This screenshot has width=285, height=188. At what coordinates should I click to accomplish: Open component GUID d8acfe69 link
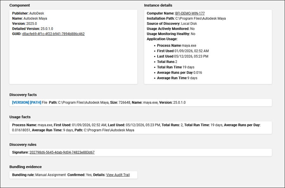tap(53, 34)
